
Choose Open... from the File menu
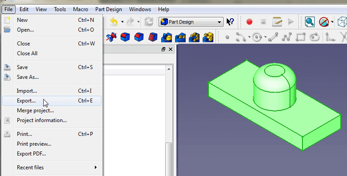point(52,30)
